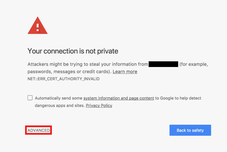Click the (for example, text after redaction

tap(194, 64)
